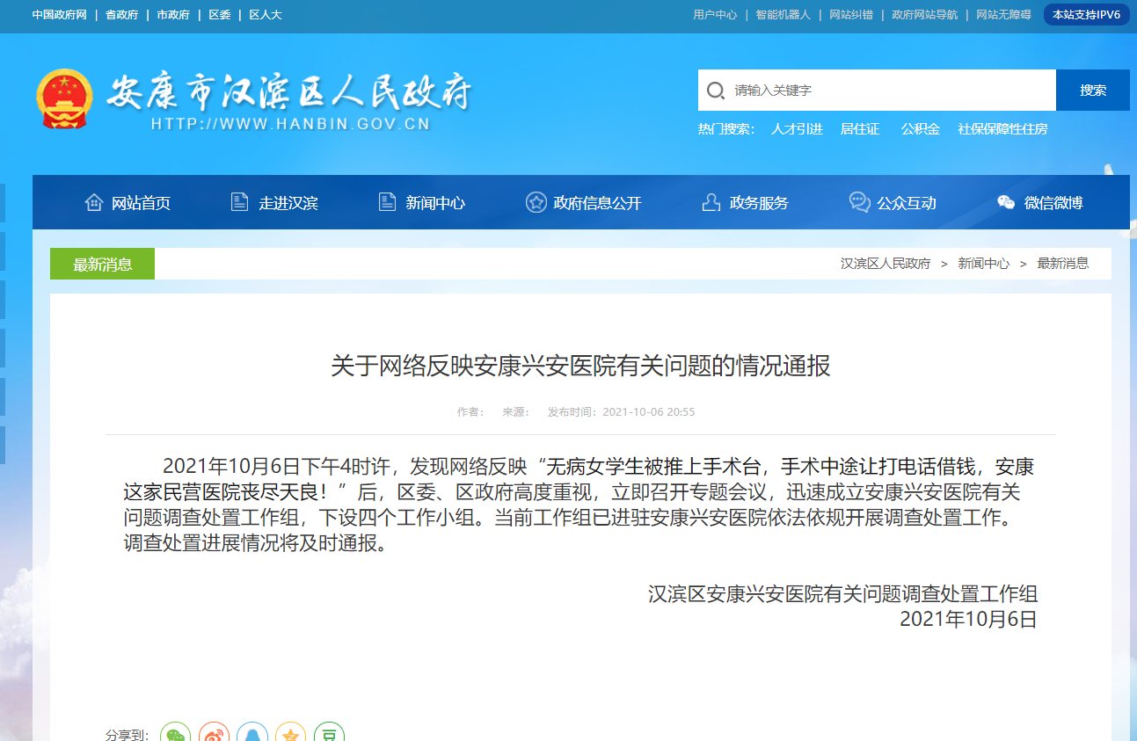Share the article to Qzone
This screenshot has width=1137, height=741.
point(291,735)
